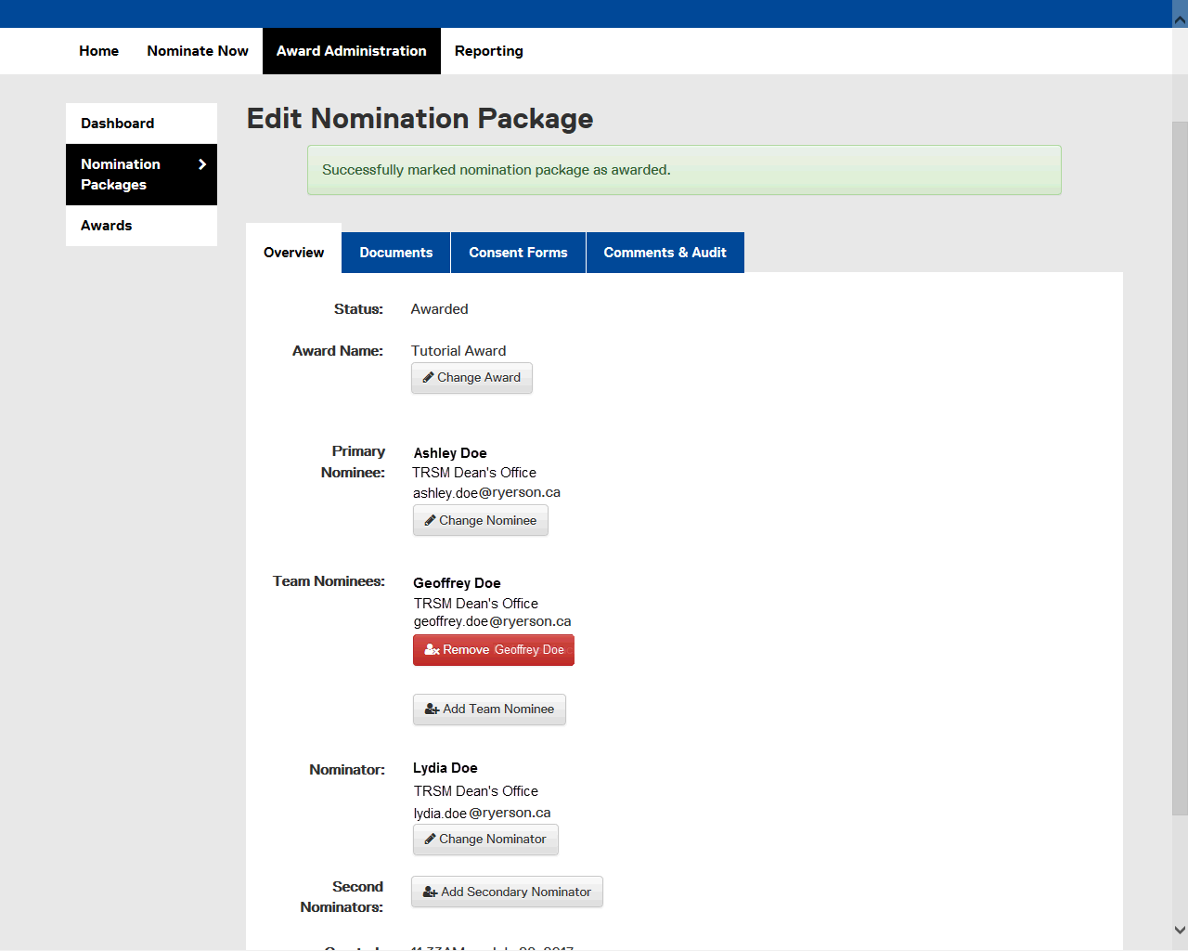The image size is (1188, 951).
Task: Click the scrollbar up arrow
Action: (1180, 20)
